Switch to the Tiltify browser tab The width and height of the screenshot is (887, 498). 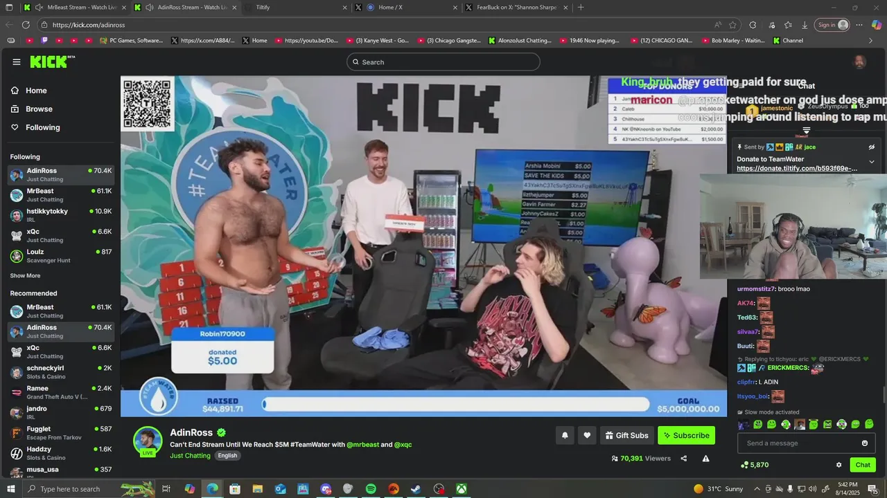[296, 7]
